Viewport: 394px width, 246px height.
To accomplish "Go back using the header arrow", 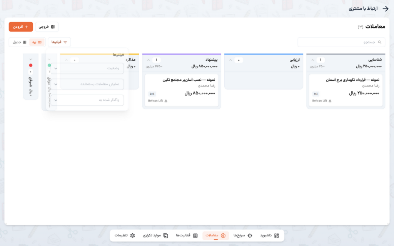I will click(386, 9).
